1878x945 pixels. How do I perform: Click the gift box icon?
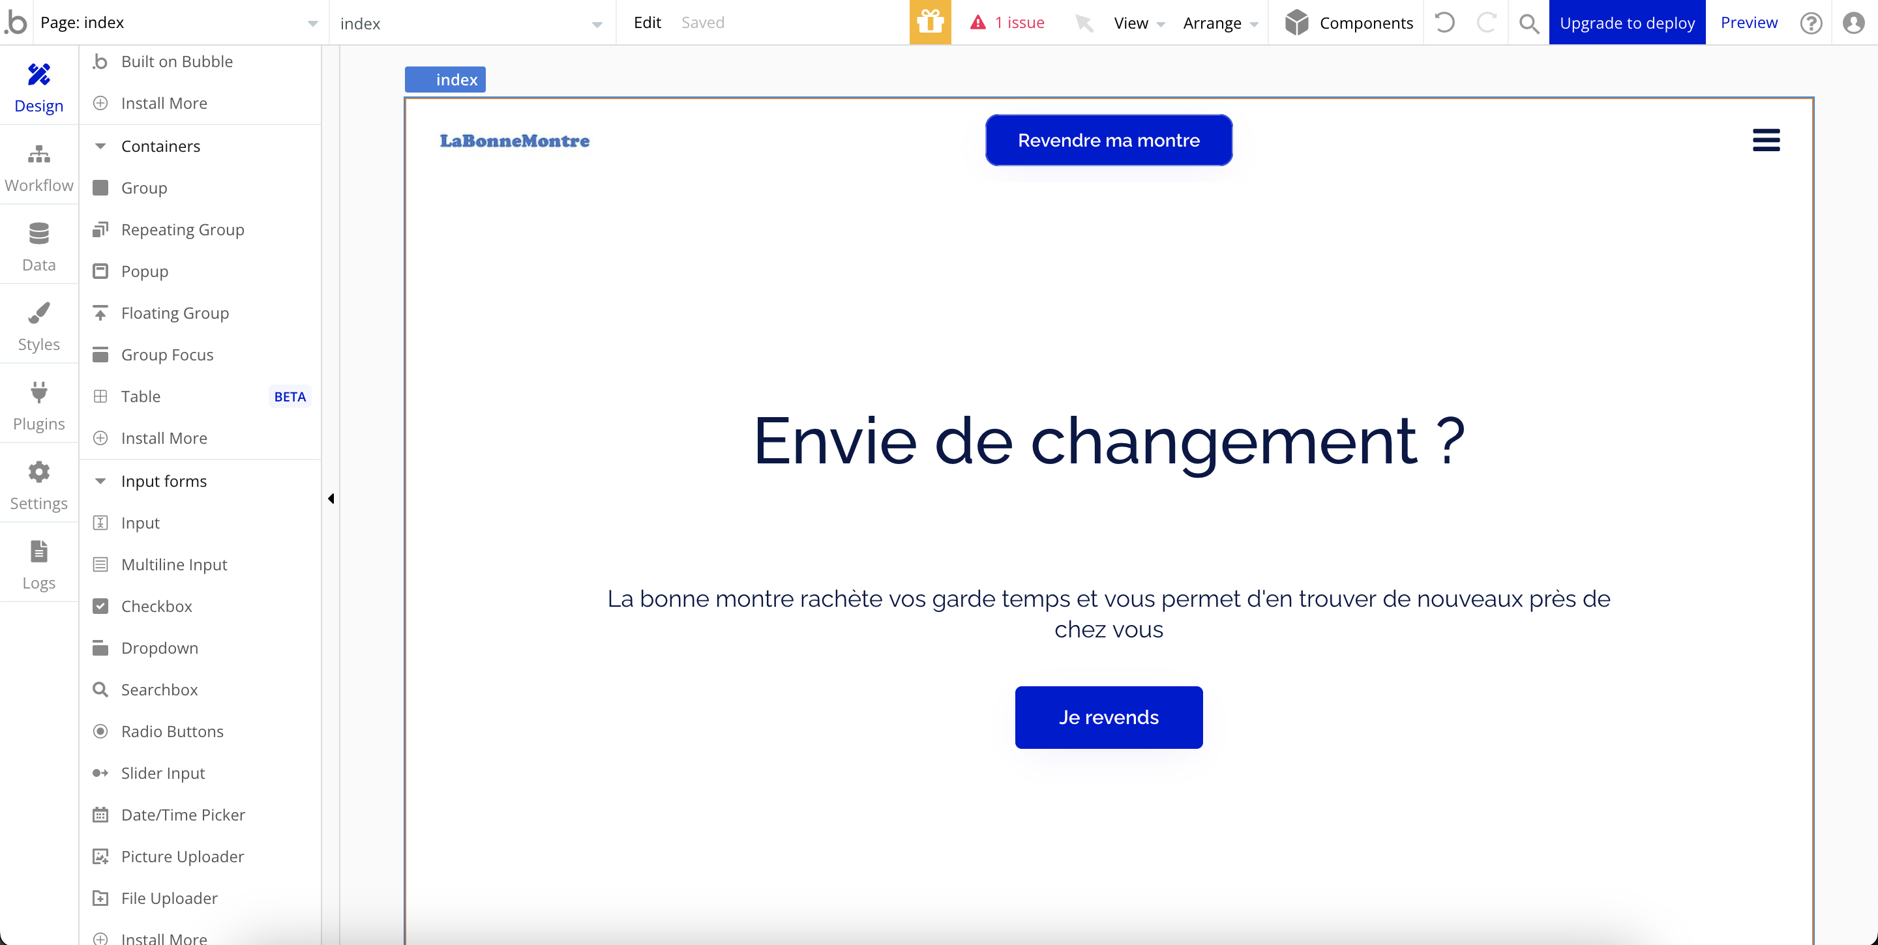[929, 23]
